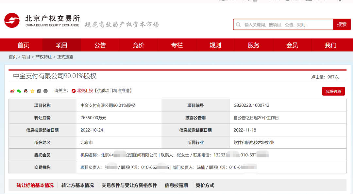The width and height of the screenshot is (353, 194).
Task: Click start date 2022-10-24
Action: (x=92, y=130)
